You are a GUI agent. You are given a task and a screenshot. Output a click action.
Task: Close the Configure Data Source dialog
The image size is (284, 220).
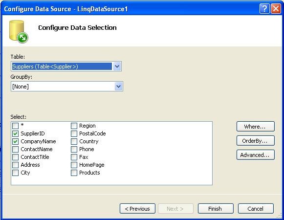point(276,8)
